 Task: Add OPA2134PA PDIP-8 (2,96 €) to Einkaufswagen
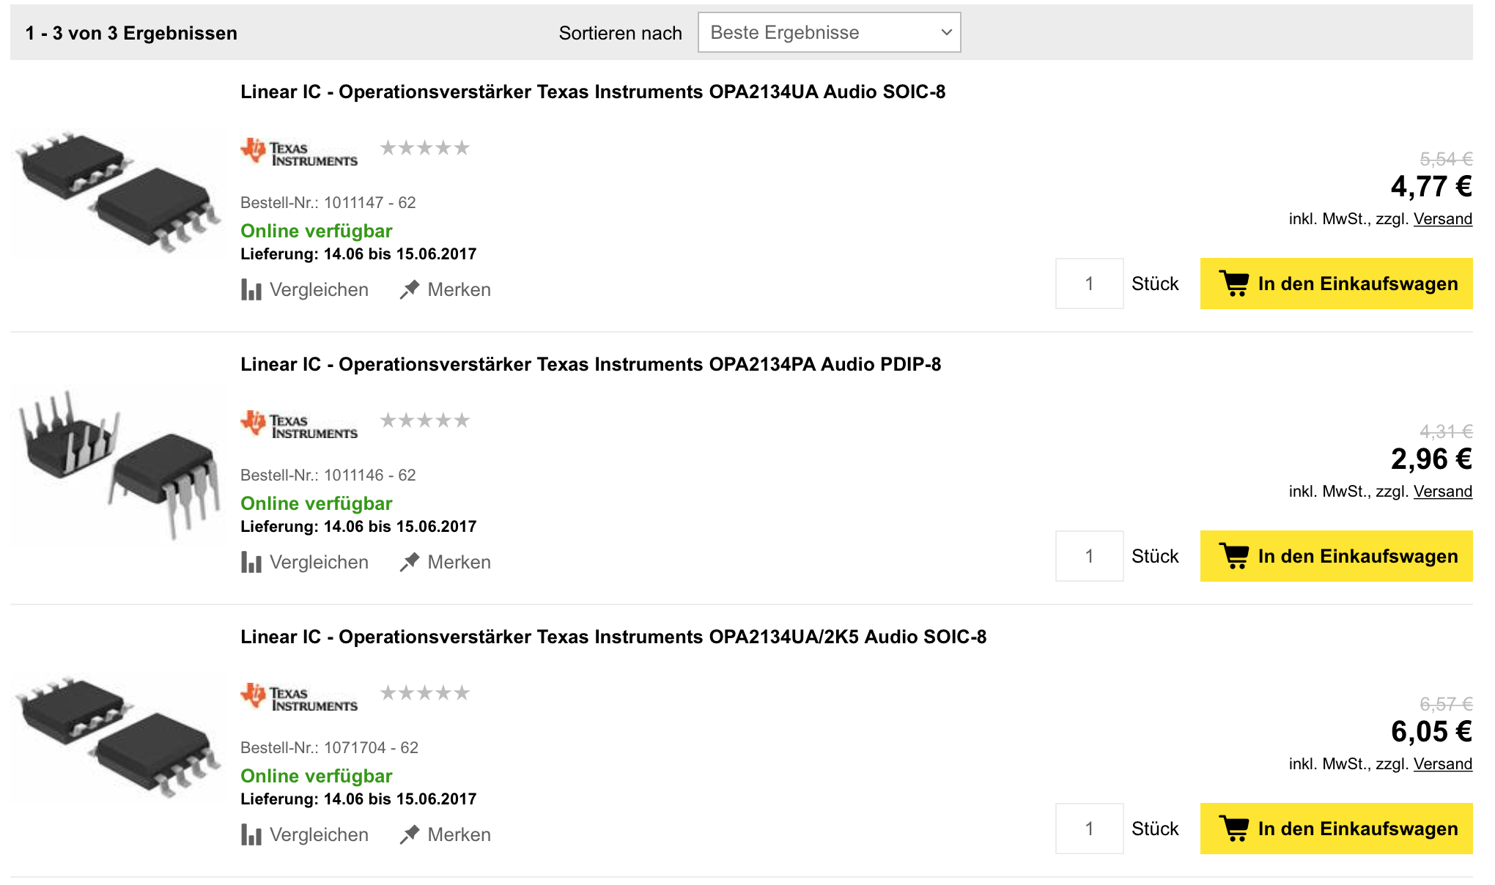coord(1336,556)
